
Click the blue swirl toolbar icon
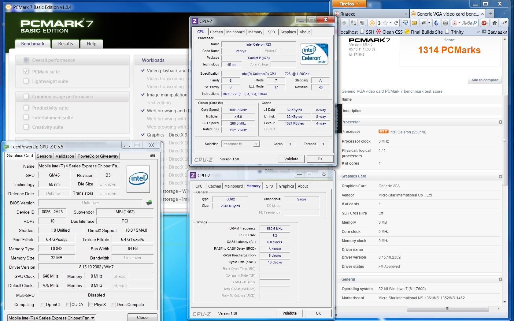point(436,23)
